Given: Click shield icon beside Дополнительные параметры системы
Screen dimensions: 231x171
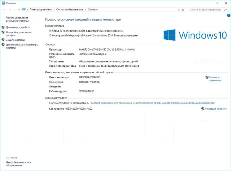Looking at the screenshot, I should [3, 45].
